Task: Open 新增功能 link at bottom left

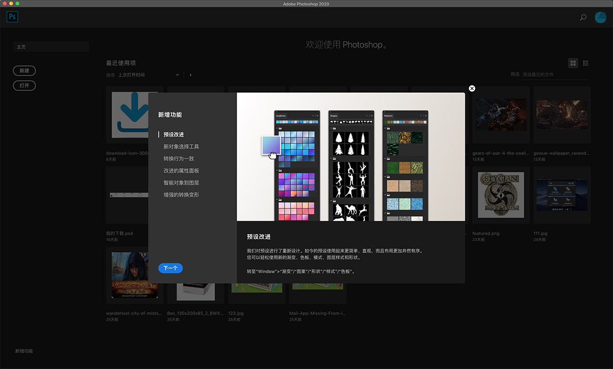Action: [x=24, y=351]
